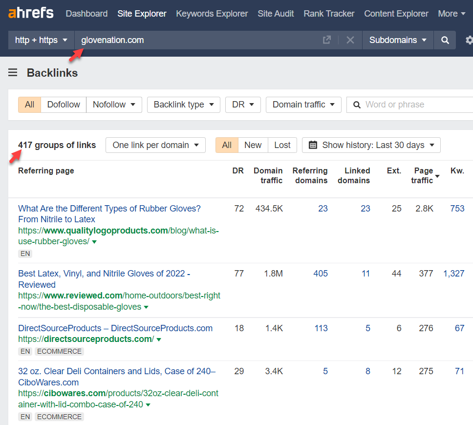Expand the One link per domain dropdown
Screen dimensions: 473x425
(x=155, y=145)
